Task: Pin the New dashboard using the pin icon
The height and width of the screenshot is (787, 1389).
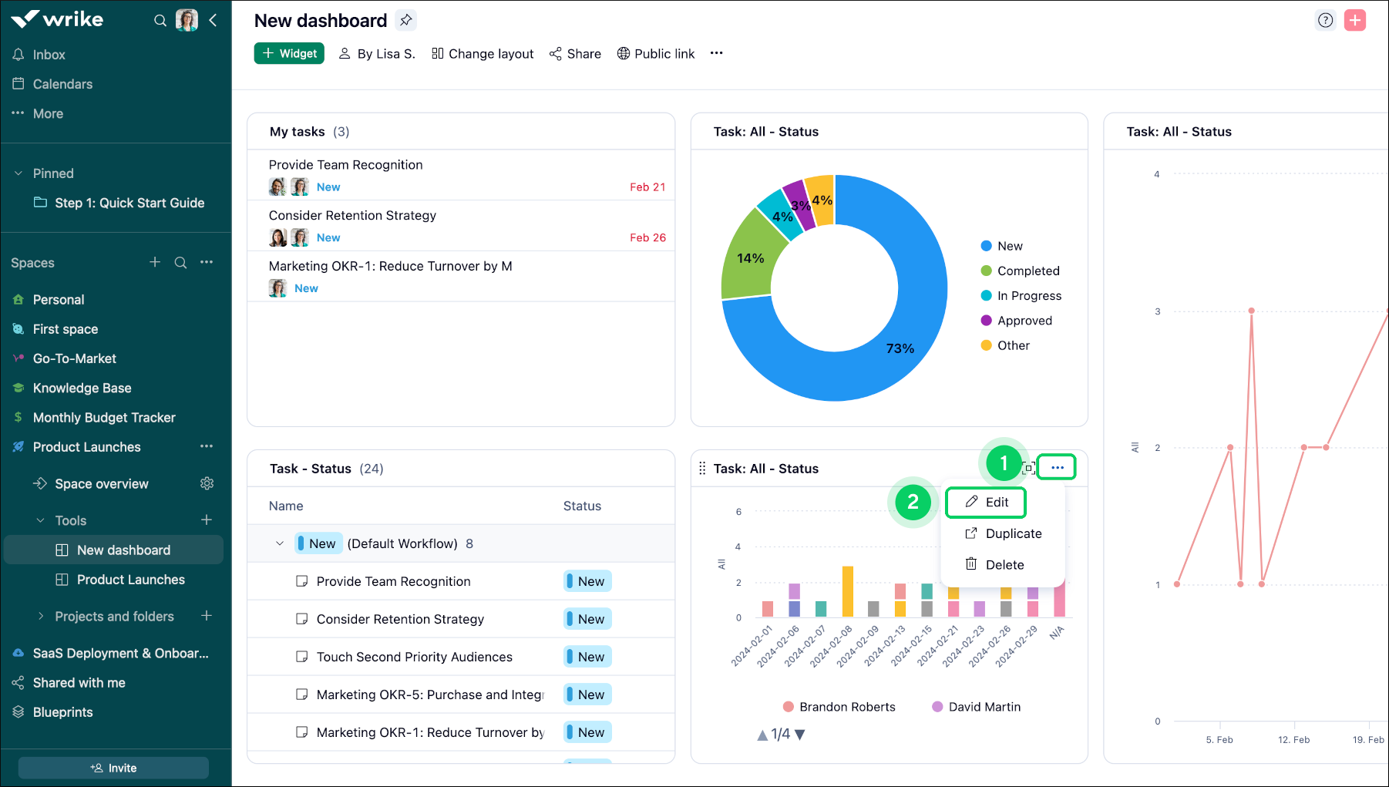Action: tap(406, 20)
